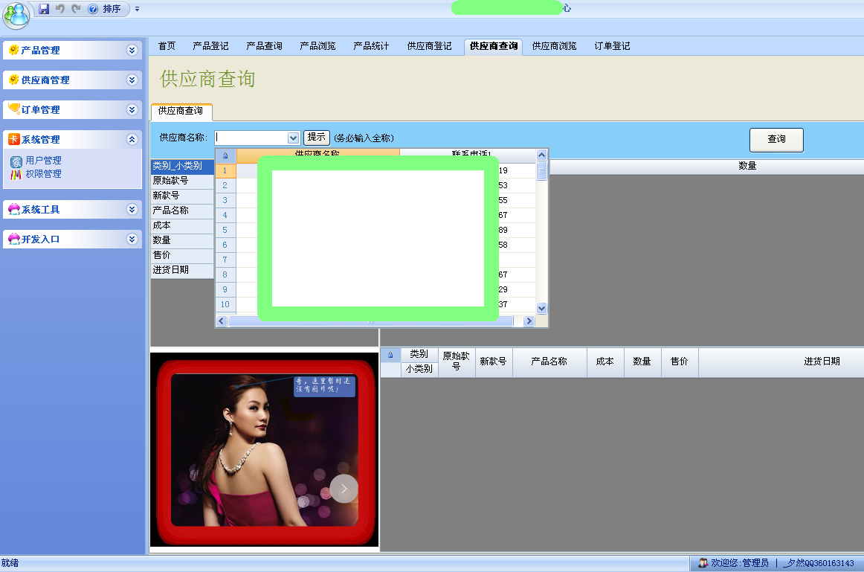
Task: Open the quick access toolbar customize arrow
Action: click(137, 9)
